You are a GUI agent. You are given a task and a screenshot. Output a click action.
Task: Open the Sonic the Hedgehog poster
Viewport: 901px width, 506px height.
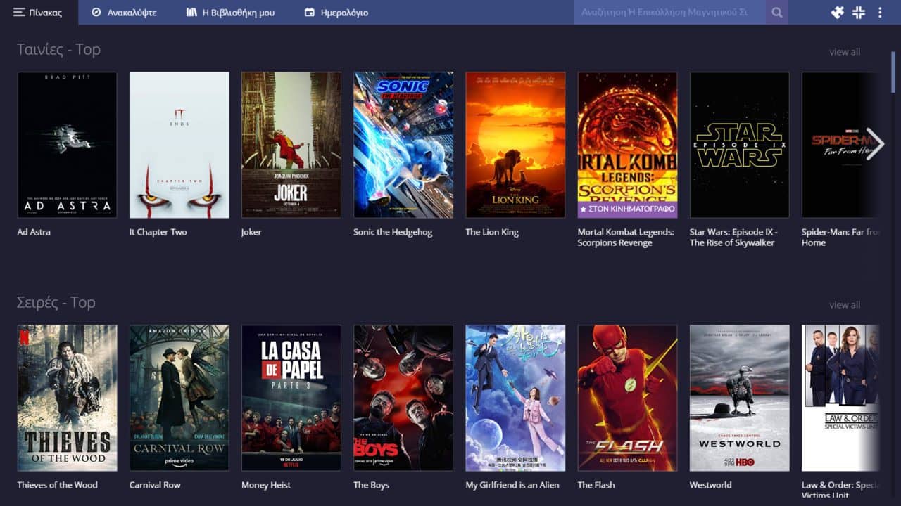click(403, 145)
